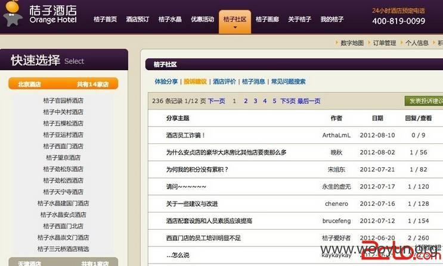
Task: Expand the 天津酒店 category header
Action: (63, 262)
